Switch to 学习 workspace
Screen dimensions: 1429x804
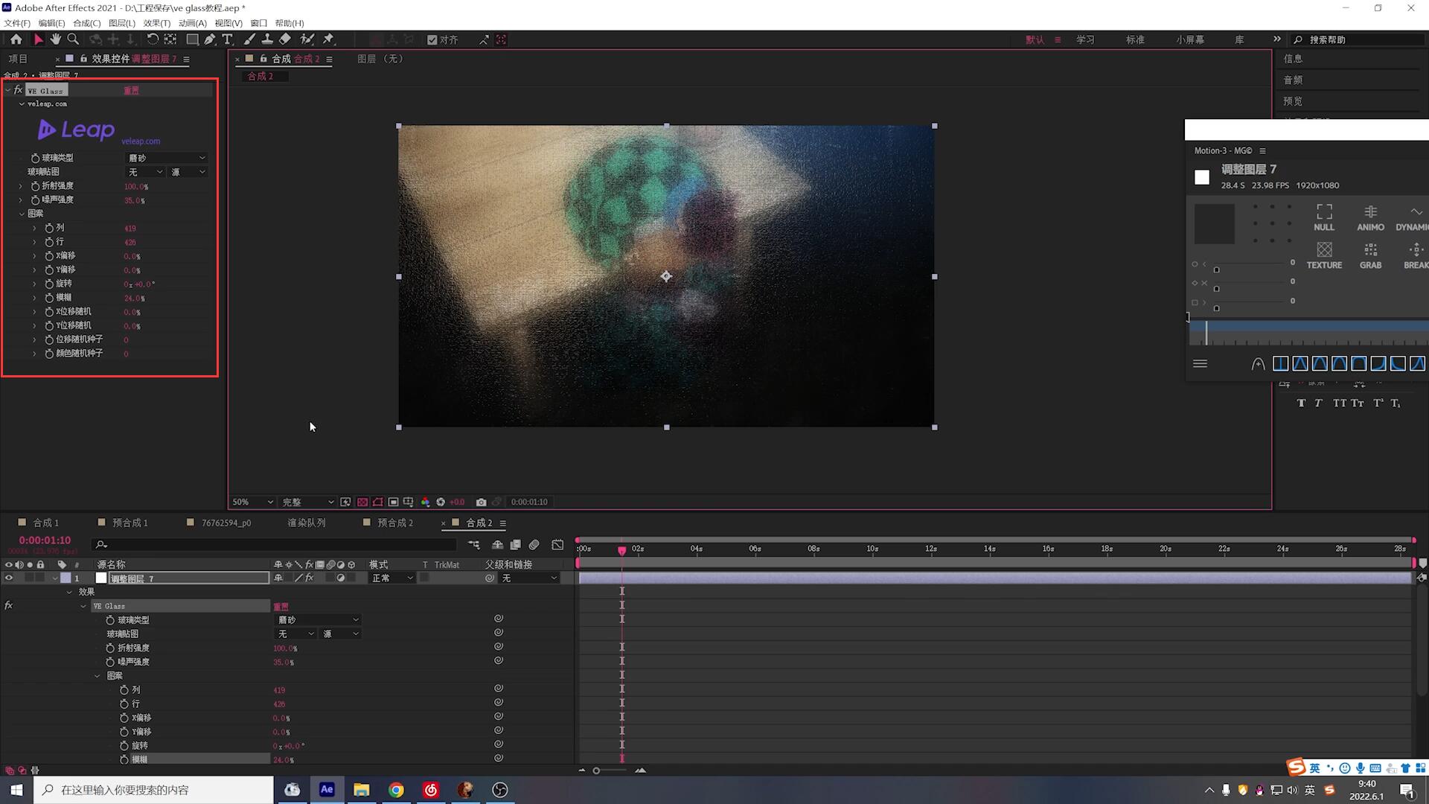[x=1085, y=39]
